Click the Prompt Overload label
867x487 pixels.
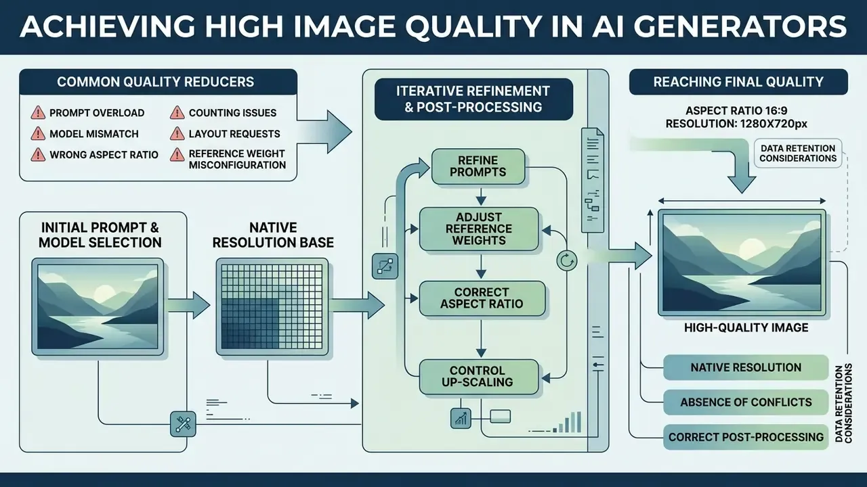[96, 113]
